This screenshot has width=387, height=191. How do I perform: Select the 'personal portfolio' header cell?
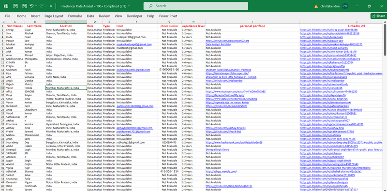click(253, 26)
